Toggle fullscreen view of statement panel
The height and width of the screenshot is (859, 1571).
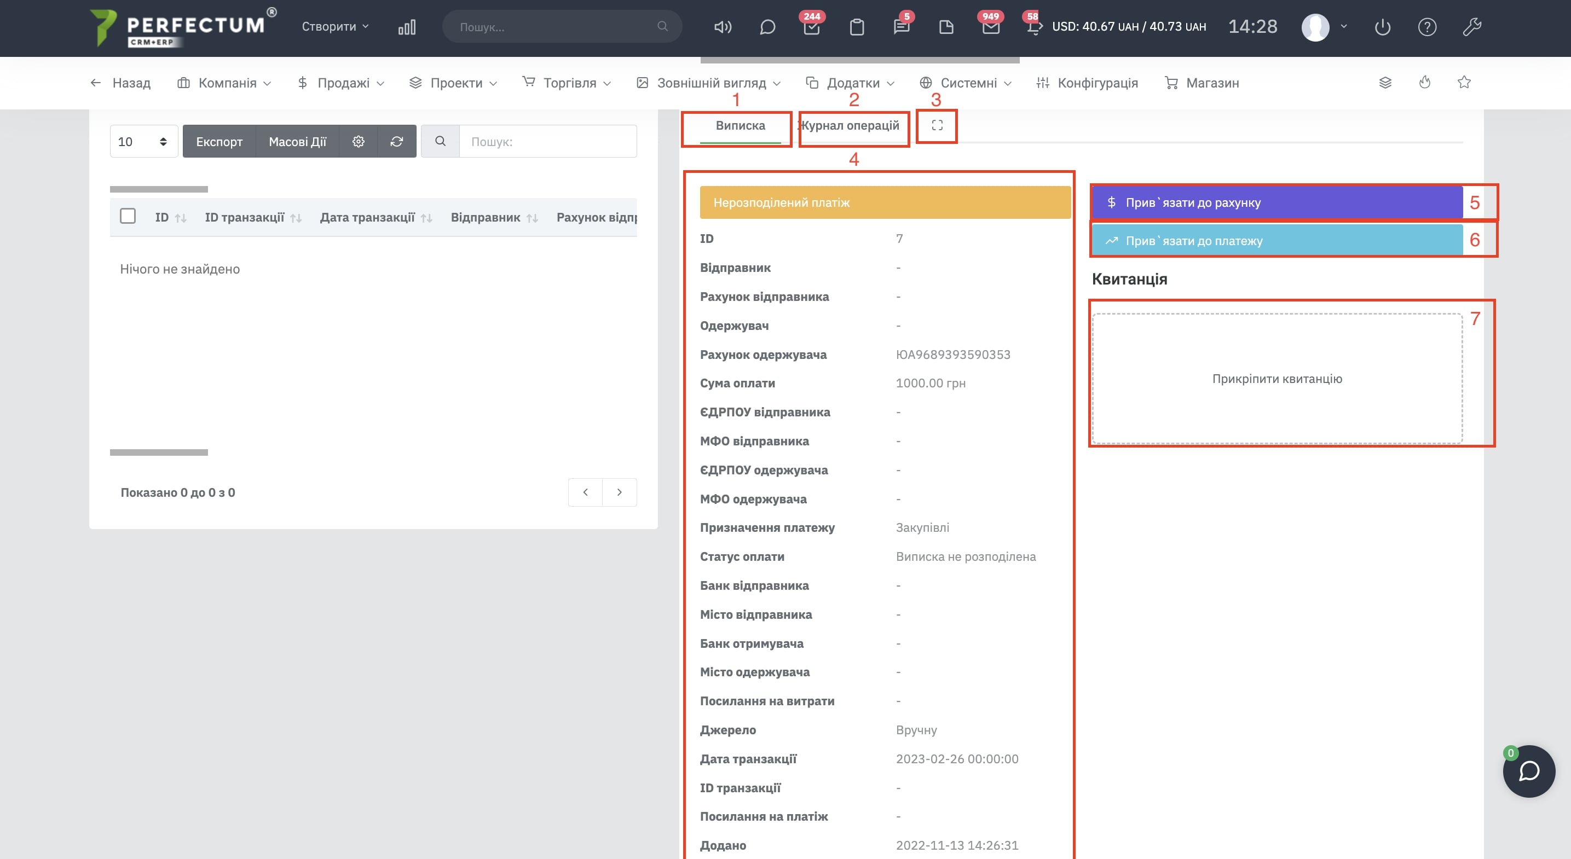(937, 126)
